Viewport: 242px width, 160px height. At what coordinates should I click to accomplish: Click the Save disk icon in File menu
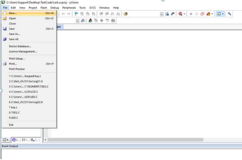[5, 29]
